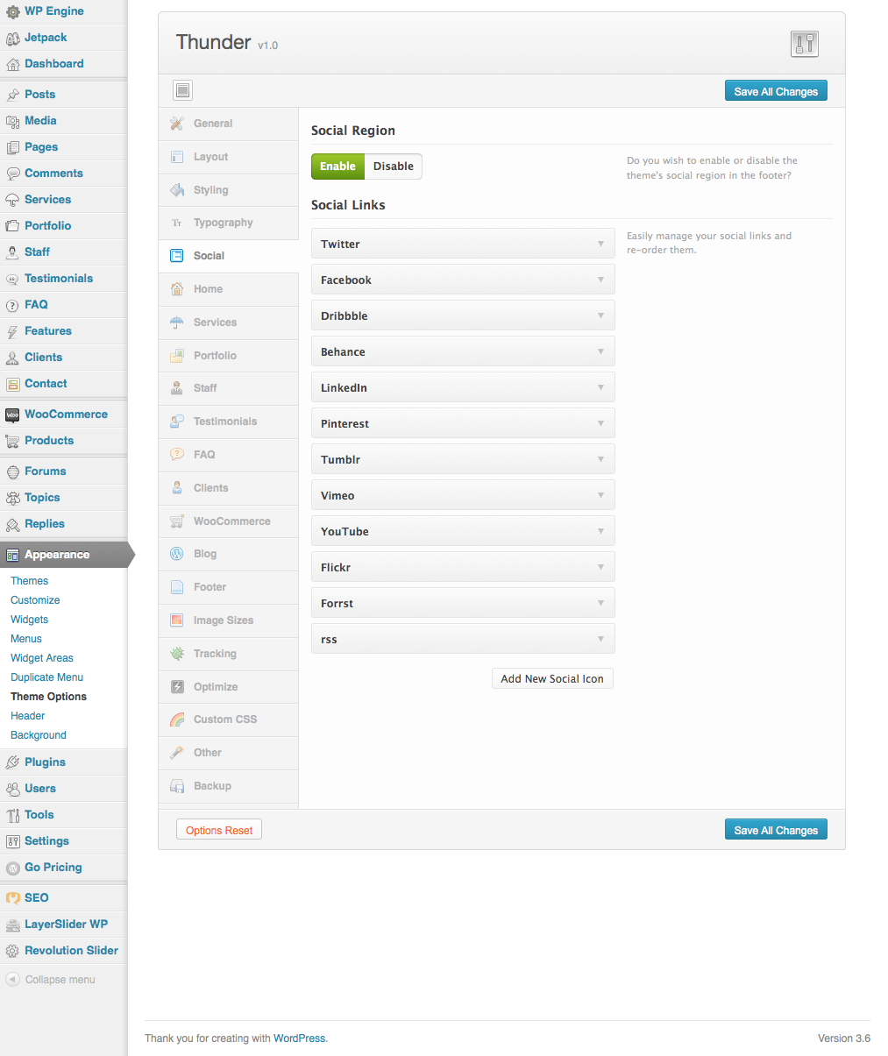Image resolution: width=888 pixels, height=1056 pixels.
Task: Click the Tracking bug icon
Action: (177, 654)
